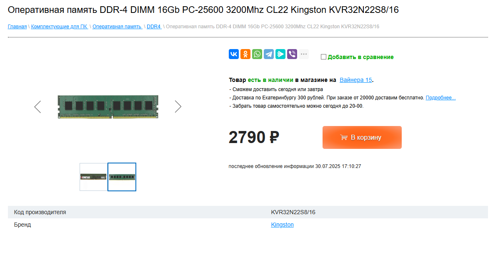This screenshot has width=498, height=257.
Task: Open the Kingston brand link
Action: click(283, 225)
